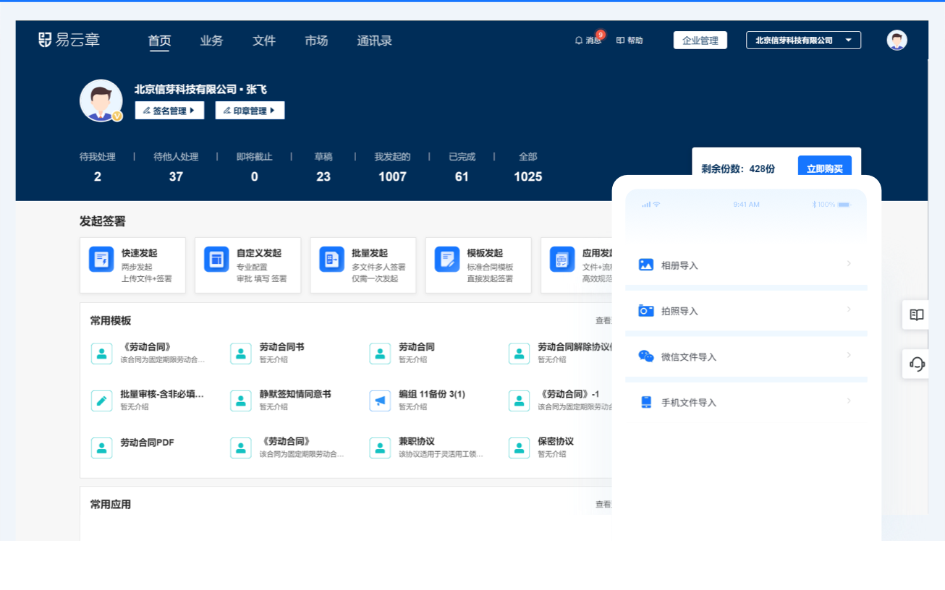The height and width of the screenshot is (590, 945).
Task: Click the 自定义发起 custom initiate icon
Action: click(x=216, y=259)
